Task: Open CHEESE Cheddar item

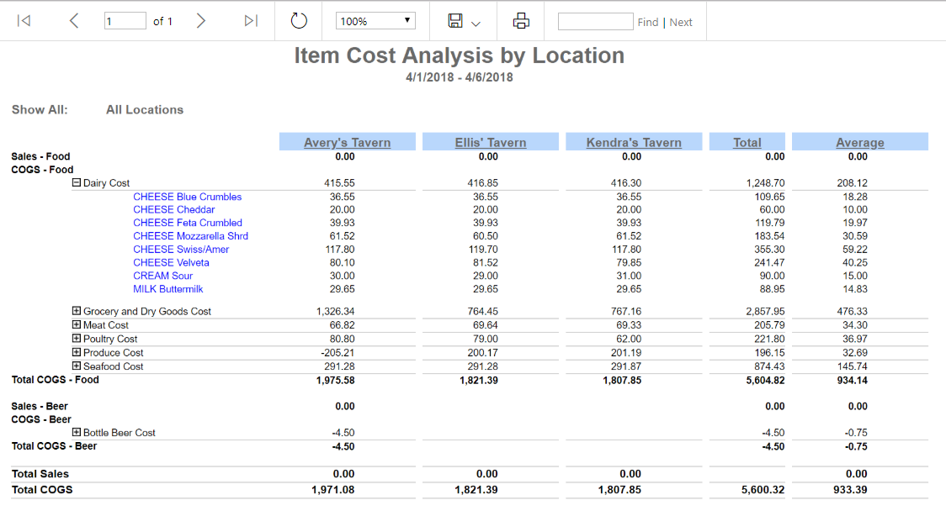Action: 173,209
